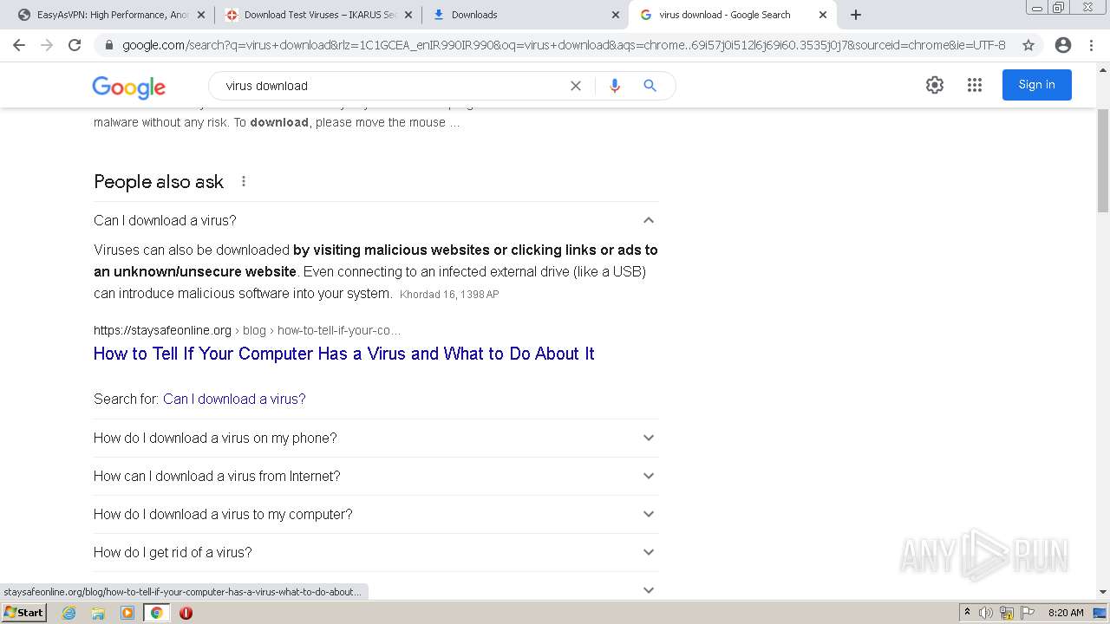Open the Action Center flag icon
The width and height of the screenshot is (1110, 624).
(1027, 613)
